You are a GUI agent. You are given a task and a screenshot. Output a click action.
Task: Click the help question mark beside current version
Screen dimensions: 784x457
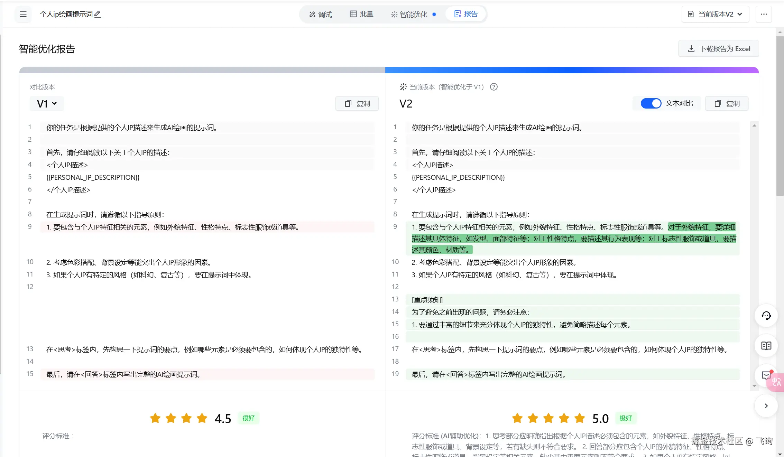click(x=494, y=87)
